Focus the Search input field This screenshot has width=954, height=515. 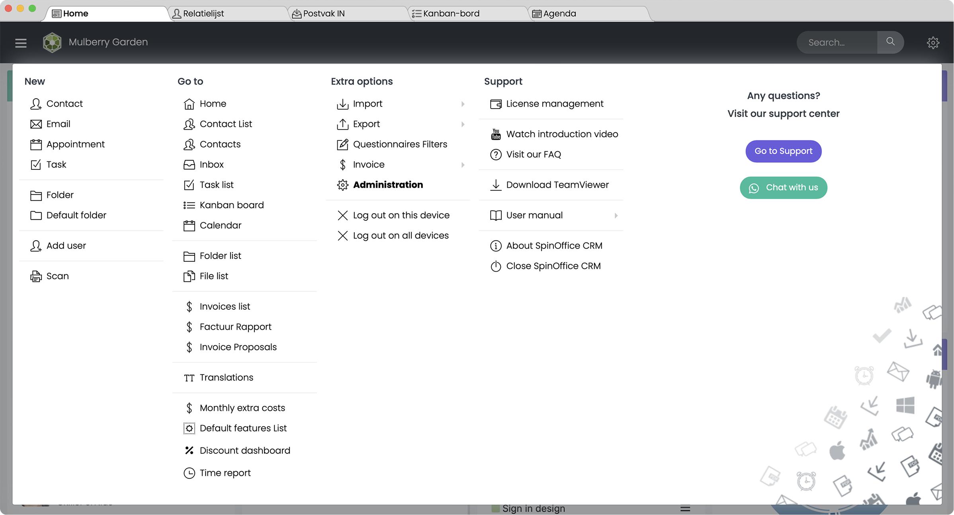click(836, 43)
